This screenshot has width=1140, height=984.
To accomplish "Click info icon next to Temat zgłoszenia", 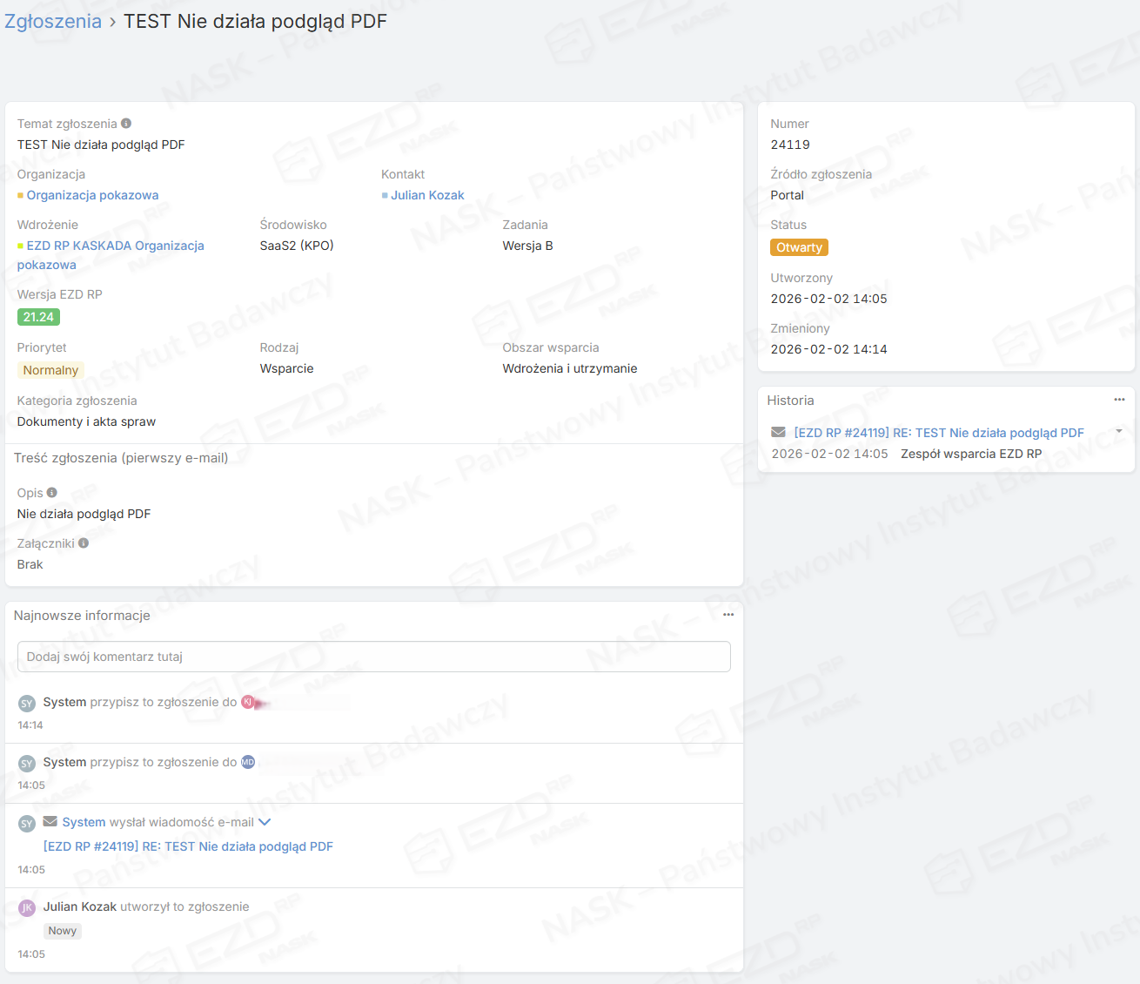I will 126,124.
